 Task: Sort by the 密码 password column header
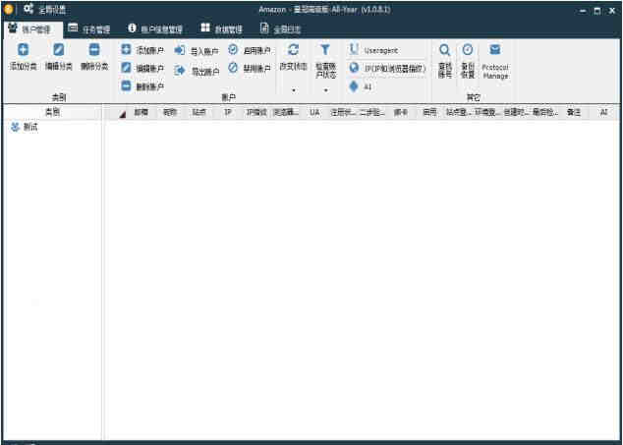click(169, 113)
